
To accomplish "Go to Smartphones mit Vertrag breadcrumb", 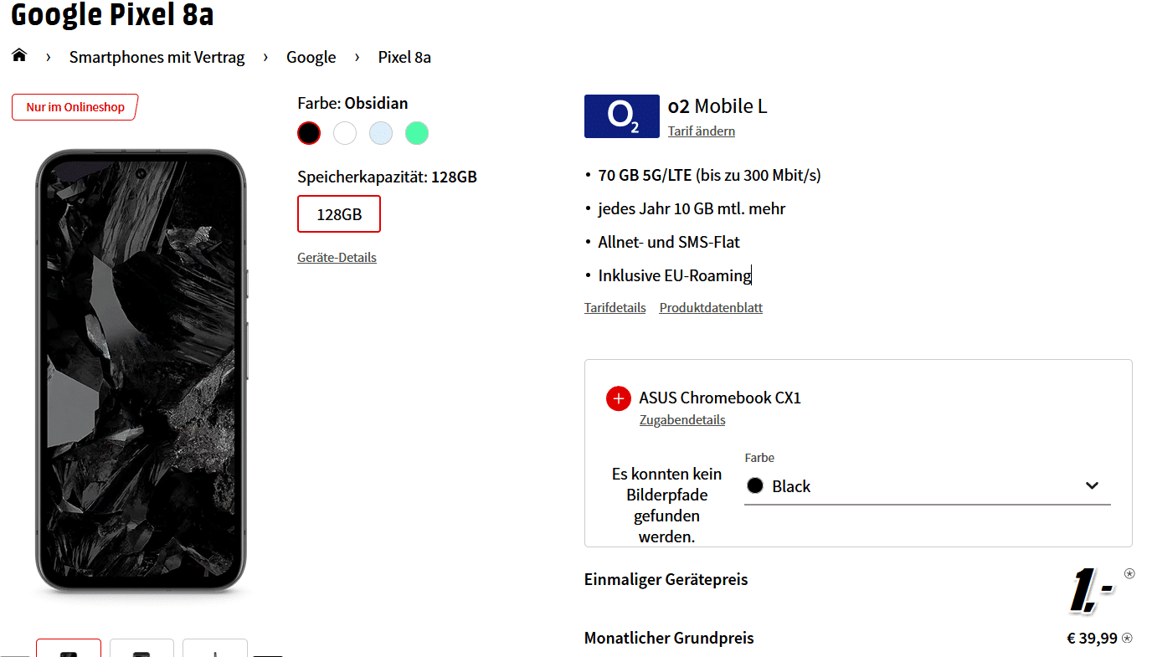I will [157, 58].
